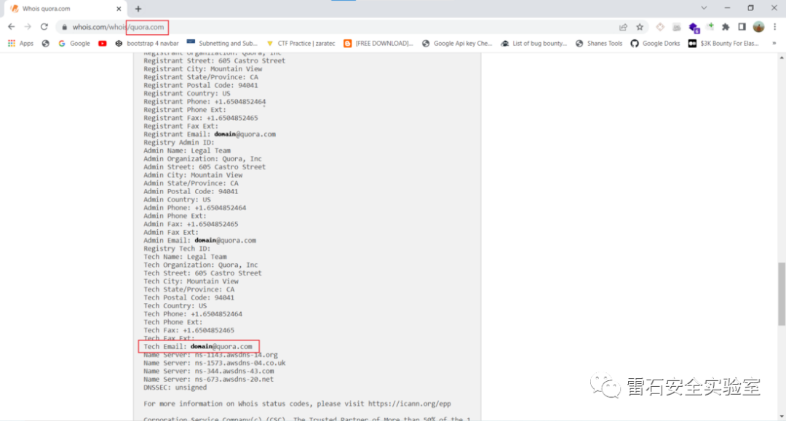The image size is (786, 421).
Task: Open the Google bookmark
Action: coord(74,44)
